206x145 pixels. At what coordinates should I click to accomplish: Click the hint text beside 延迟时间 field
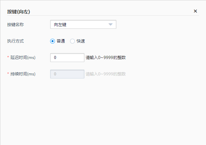click(105, 58)
